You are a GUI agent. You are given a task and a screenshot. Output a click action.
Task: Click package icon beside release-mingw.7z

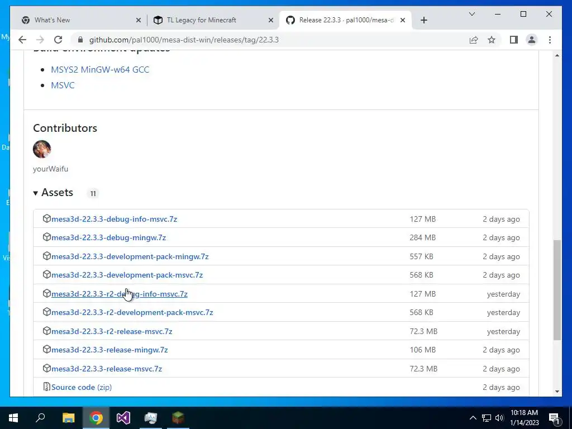pyautogui.click(x=47, y=350)
